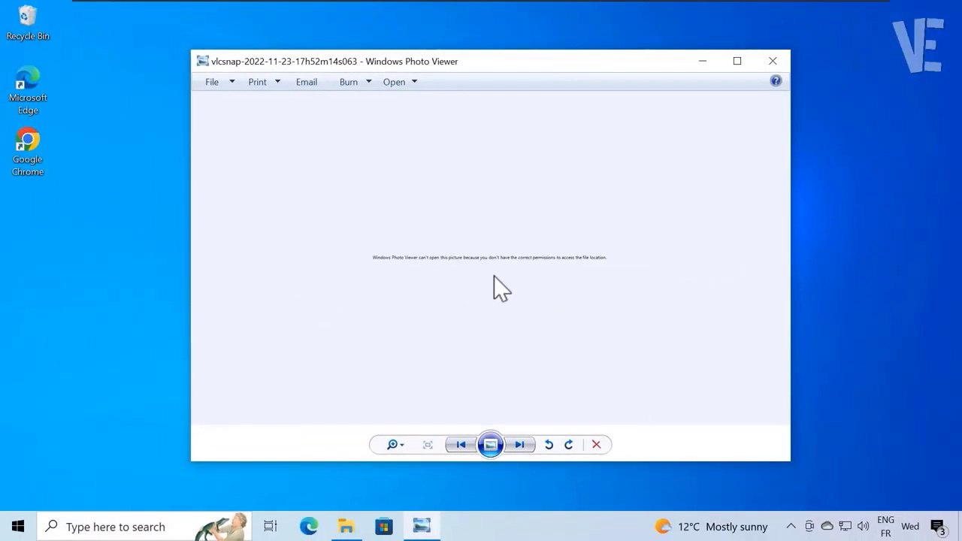Go to the next picture
The image size is (962, 541).
(x=519, y=445)
